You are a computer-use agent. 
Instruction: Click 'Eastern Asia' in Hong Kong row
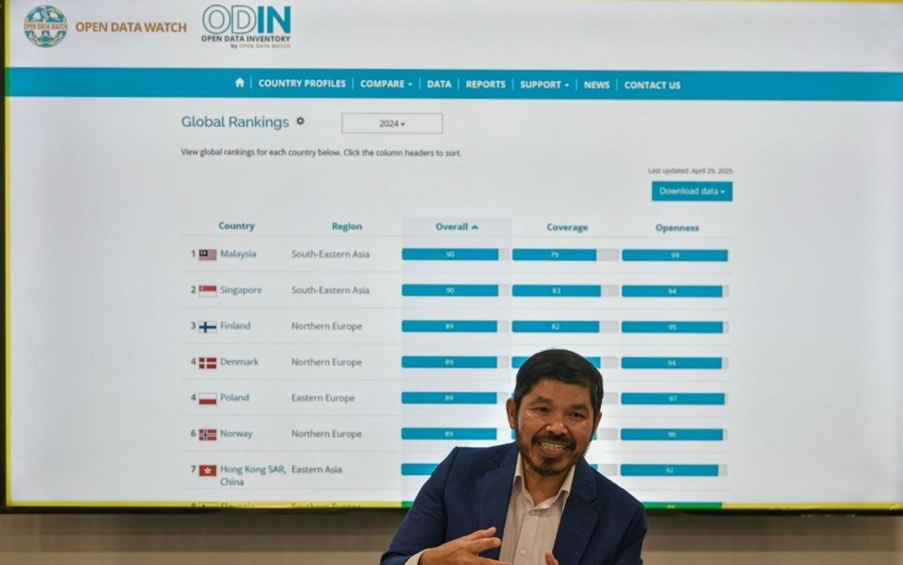click(316, 470)
